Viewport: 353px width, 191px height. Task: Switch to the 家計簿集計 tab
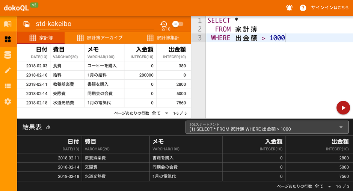(163, 38)
